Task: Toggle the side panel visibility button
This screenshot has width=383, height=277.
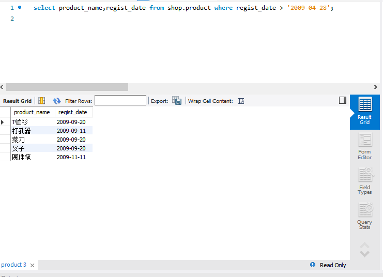Action: (x=343, y=100)
